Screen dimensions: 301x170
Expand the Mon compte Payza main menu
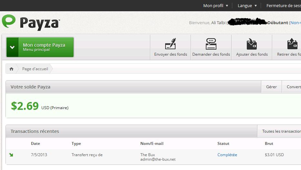pyautogui.click(x=40, y=47)
